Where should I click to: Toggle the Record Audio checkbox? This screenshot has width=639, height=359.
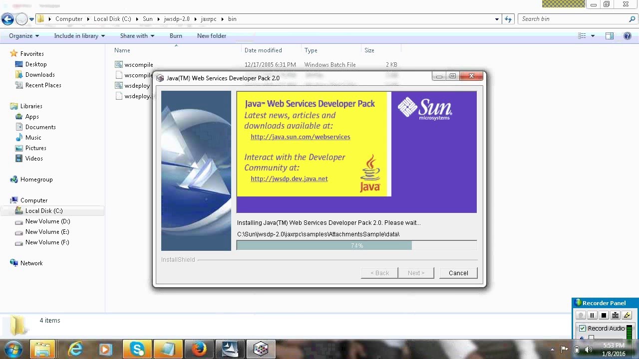[x=582, y=329]
